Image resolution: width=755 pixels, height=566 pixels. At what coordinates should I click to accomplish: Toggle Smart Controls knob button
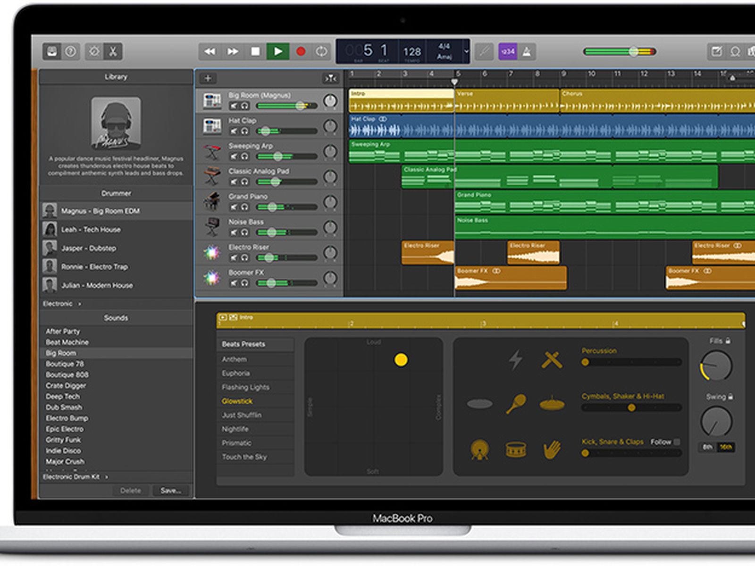click(94, 51)
